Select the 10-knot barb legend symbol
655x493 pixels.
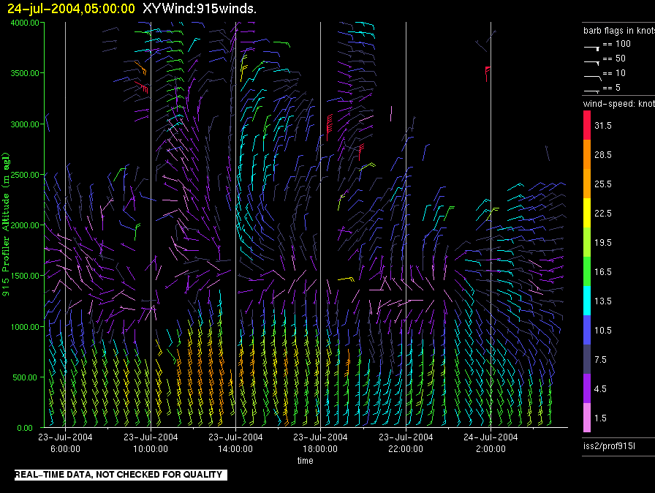coord(592,75)
